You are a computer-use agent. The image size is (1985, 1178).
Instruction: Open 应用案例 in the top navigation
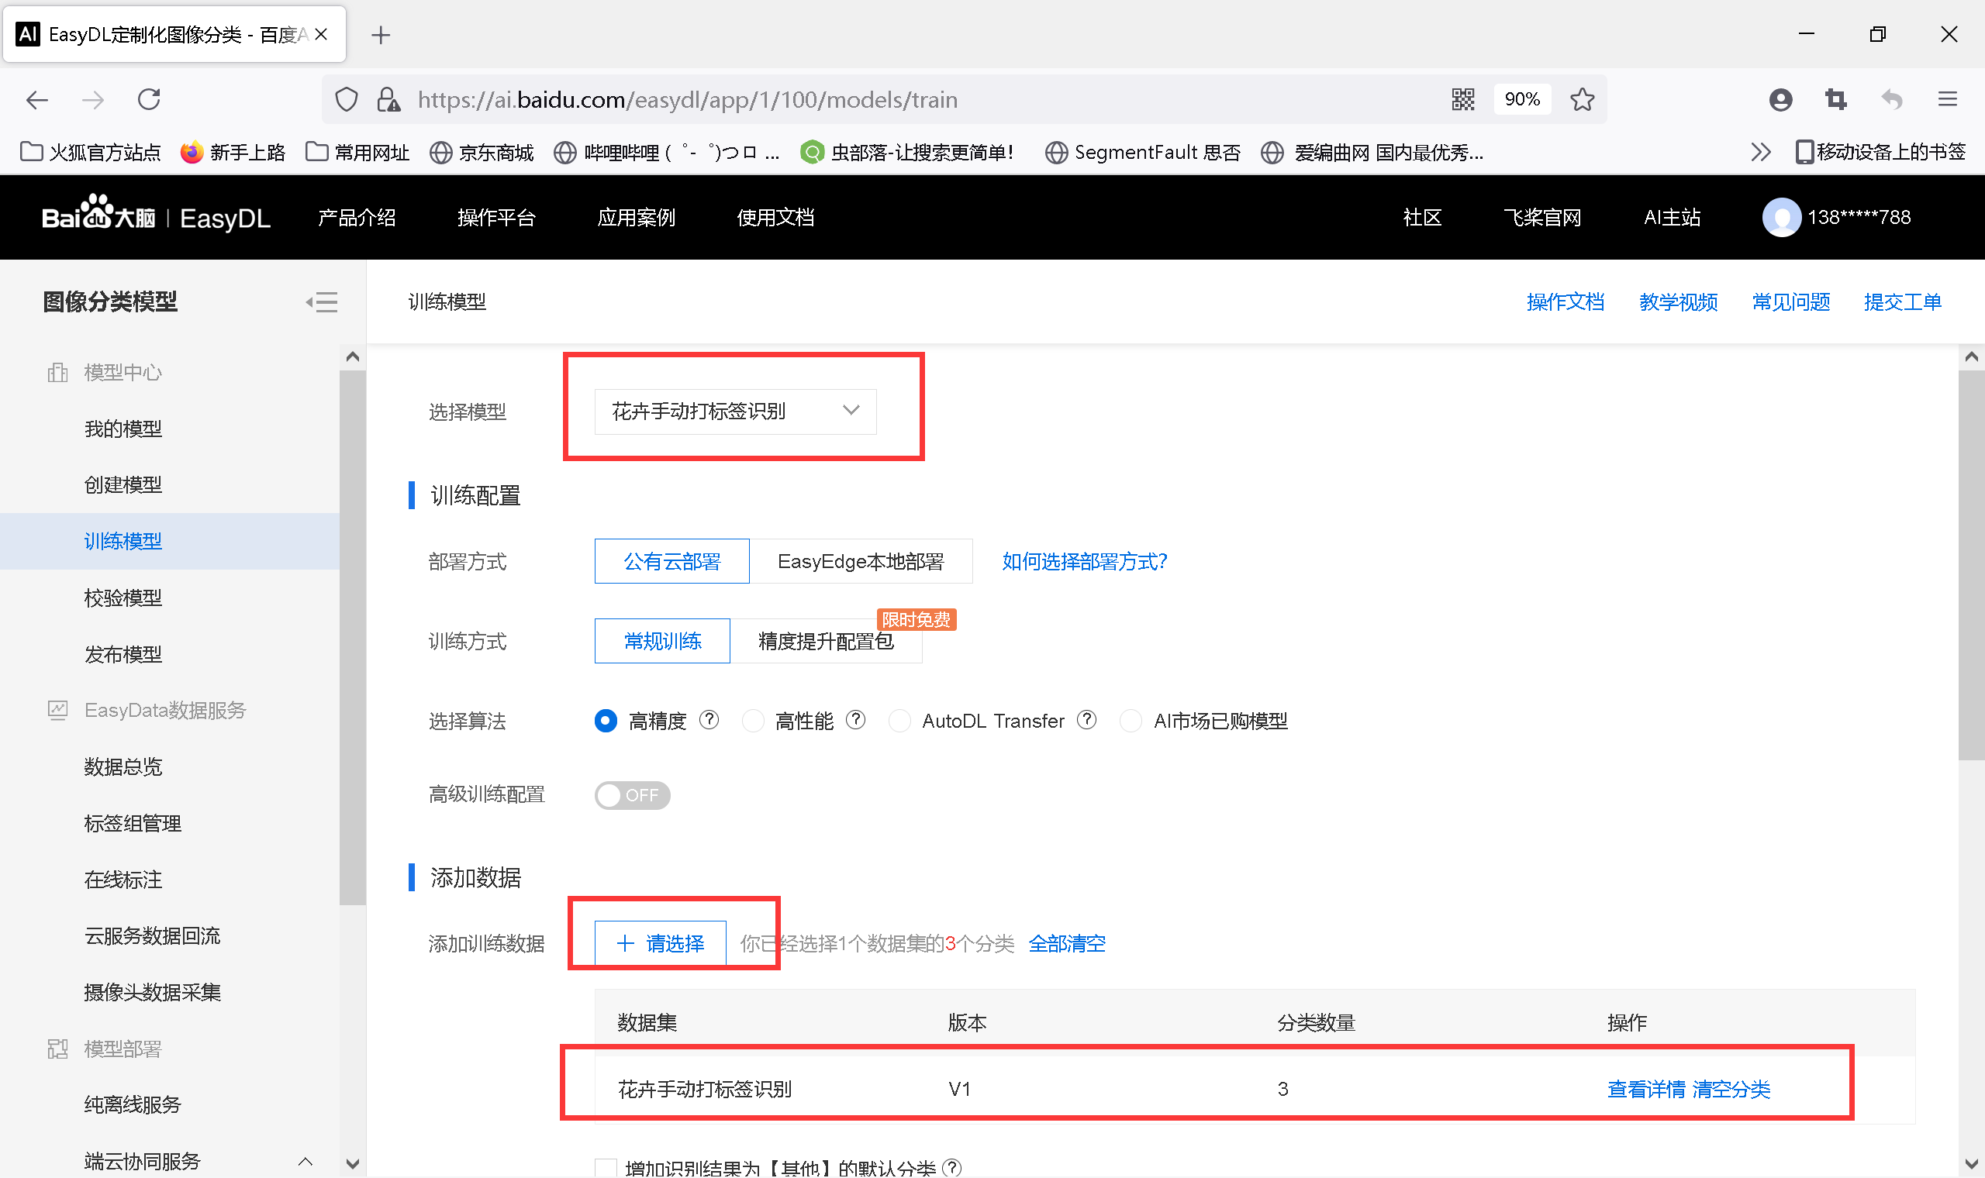pos(636,218)
